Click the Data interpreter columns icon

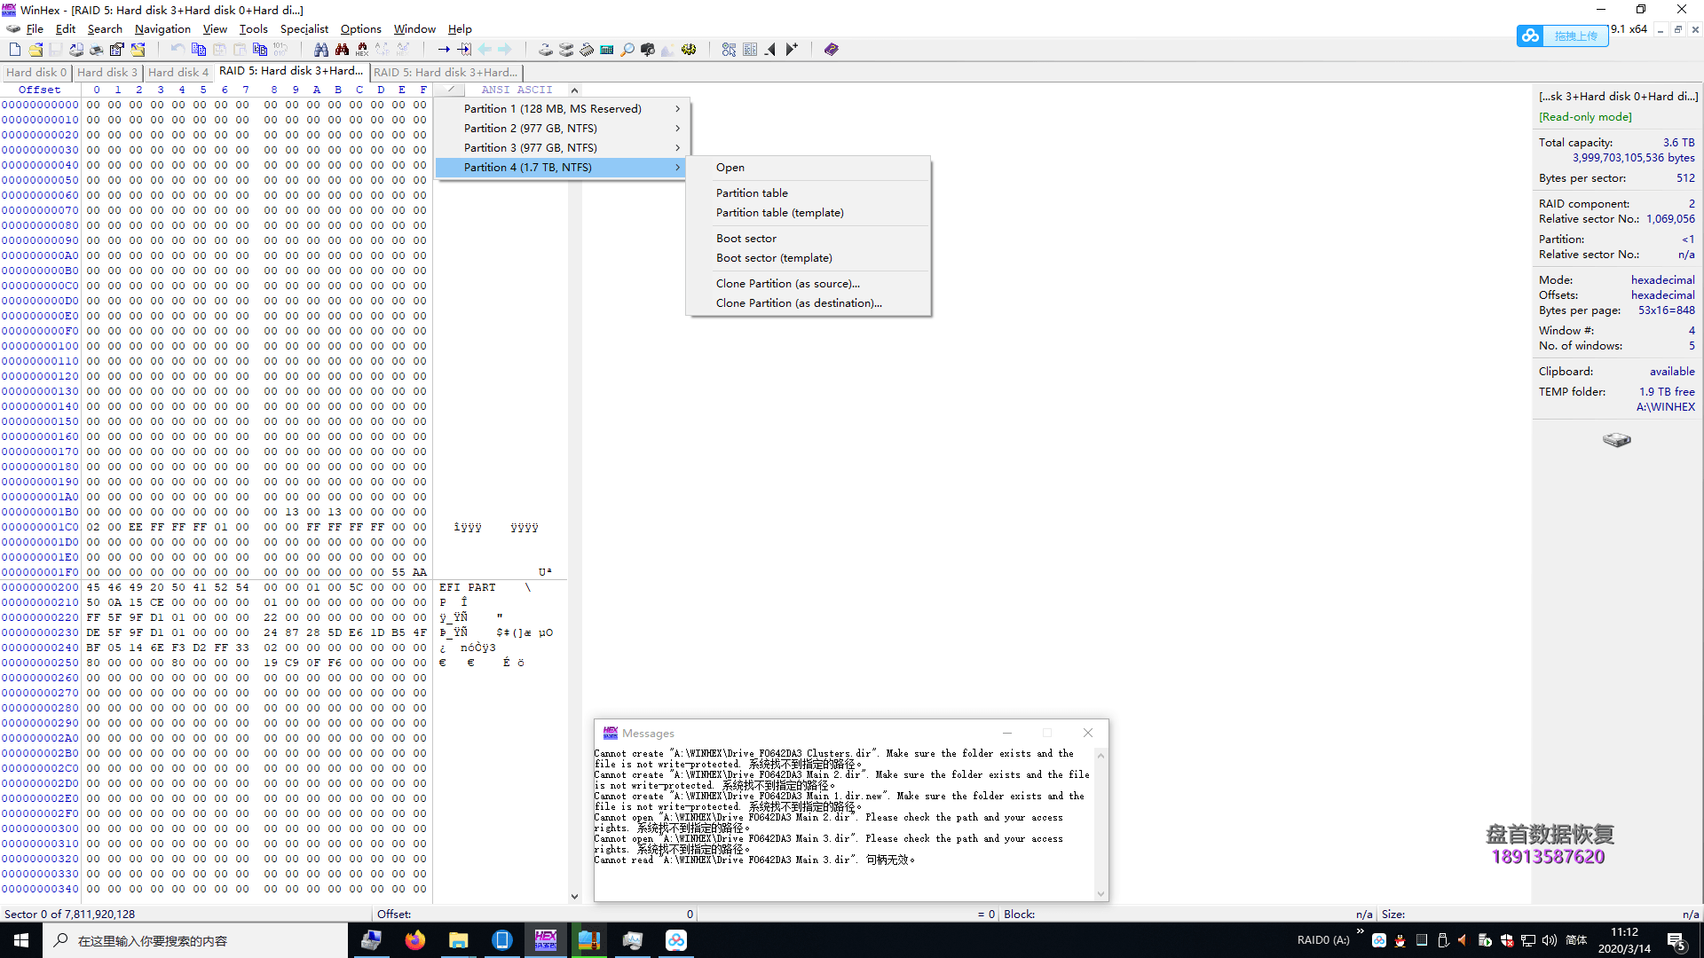[x=750, y=50]
